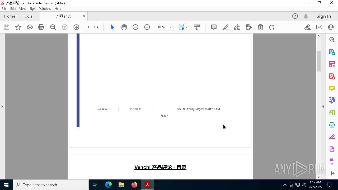The width and height of the screenshot is (338, 190).
Task: Zoom in with plus button
Action: coord(147,27)
